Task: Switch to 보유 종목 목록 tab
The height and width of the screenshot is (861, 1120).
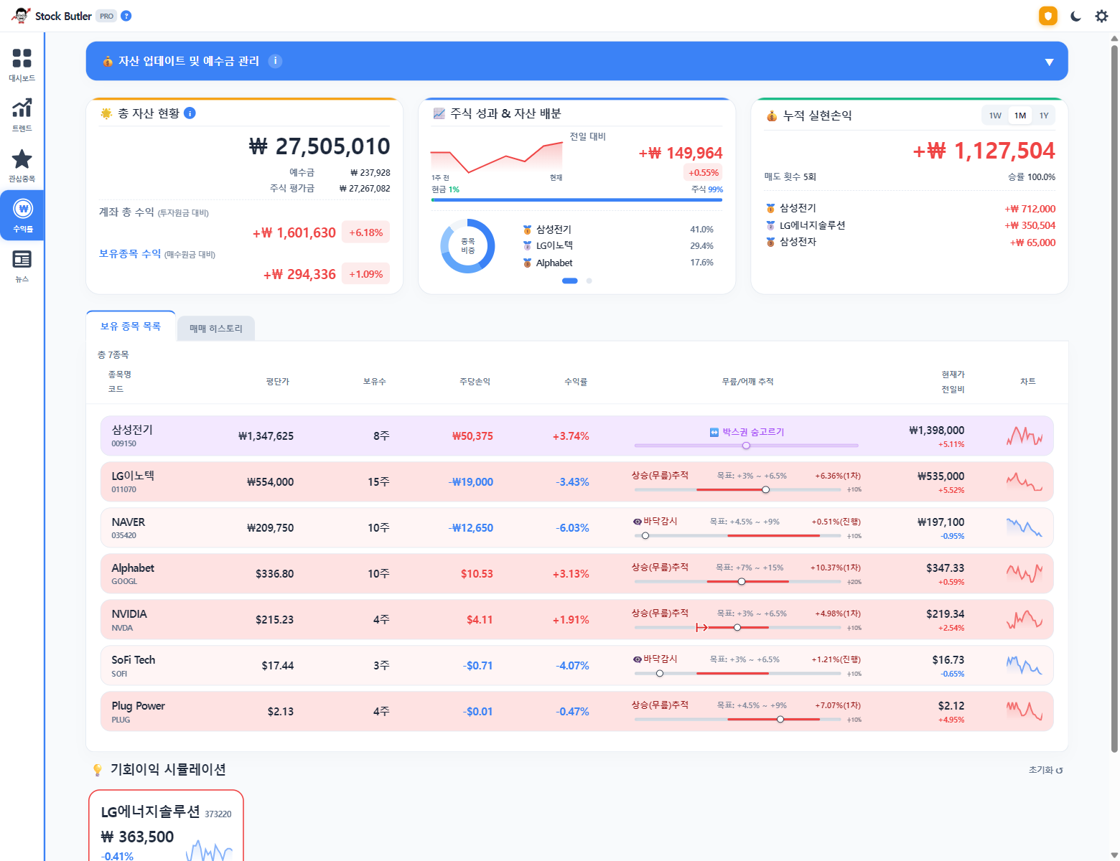Action: click(x=131, y=326)
